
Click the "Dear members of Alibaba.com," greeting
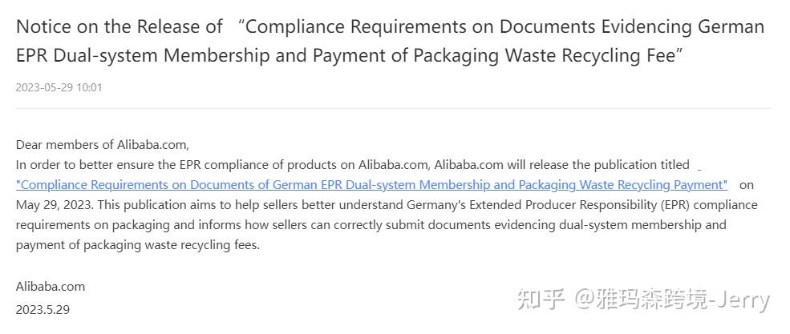103,145
